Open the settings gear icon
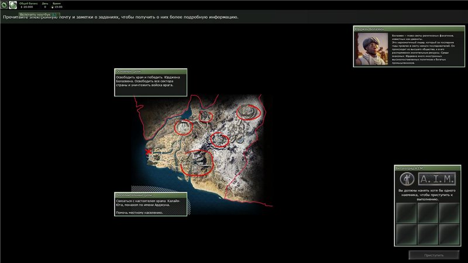Image resolution: width=468 pixels, height=263 pixels. coord(4,5)
